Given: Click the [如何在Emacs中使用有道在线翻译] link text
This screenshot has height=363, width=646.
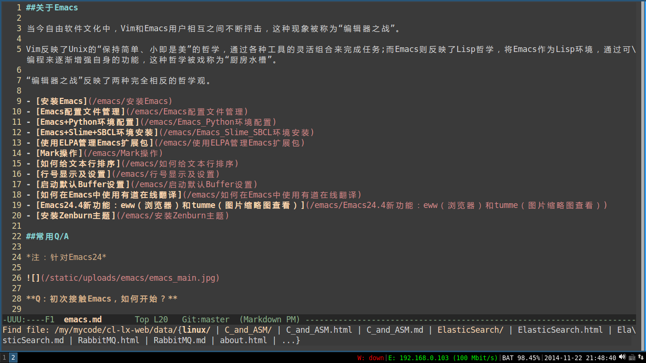Looking at the screenshot, I should click(x=109, y=195).
